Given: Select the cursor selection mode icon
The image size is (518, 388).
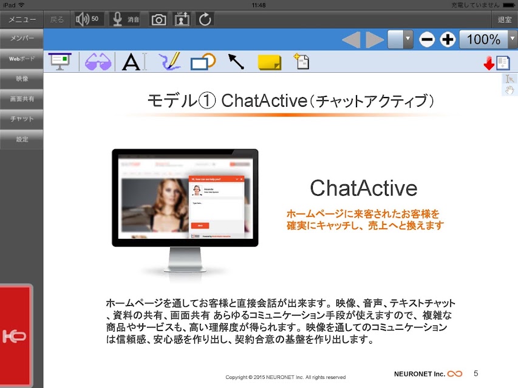Looking at the screenshot, I should pos(509,79).
